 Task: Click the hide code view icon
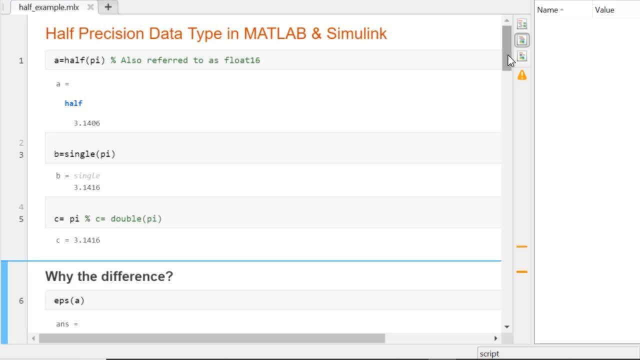[522, 56]
